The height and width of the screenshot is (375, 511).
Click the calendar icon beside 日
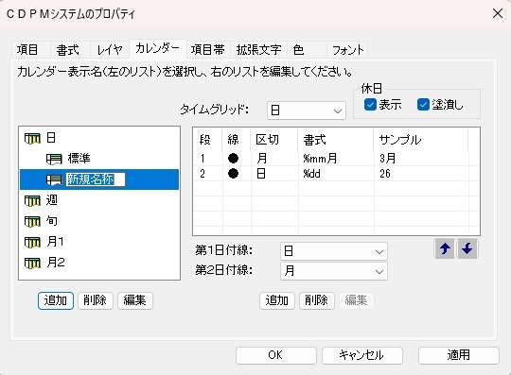click(32, 138)
